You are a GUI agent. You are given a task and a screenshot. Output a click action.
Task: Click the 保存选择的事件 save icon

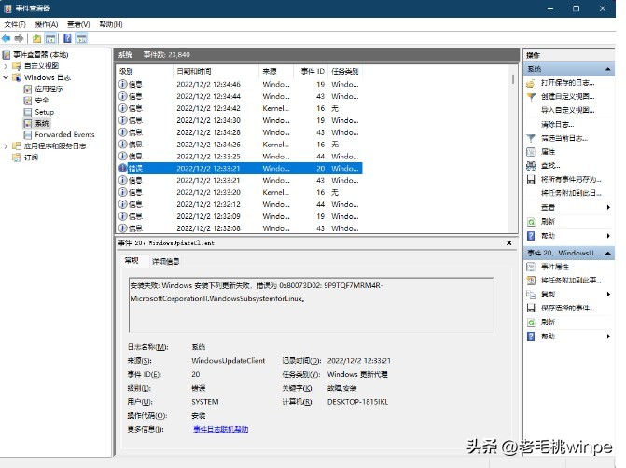click(x=531, y=308)
